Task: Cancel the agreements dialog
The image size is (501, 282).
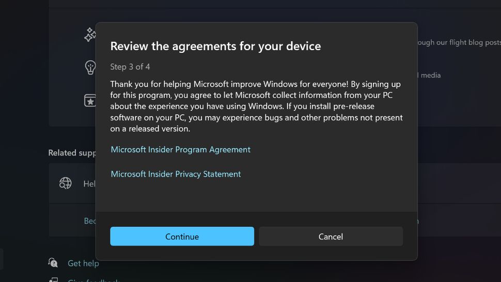Action: click(x=331, y=237)
